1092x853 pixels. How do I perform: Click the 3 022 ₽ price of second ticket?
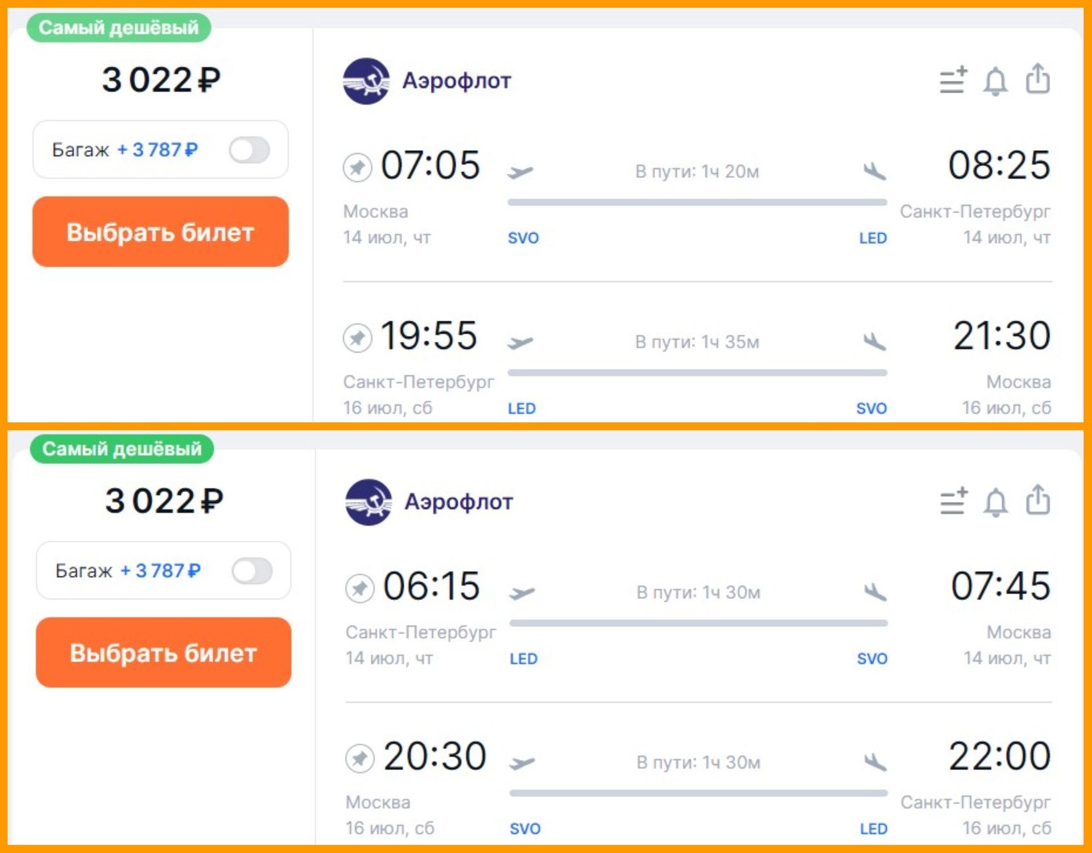164,501
